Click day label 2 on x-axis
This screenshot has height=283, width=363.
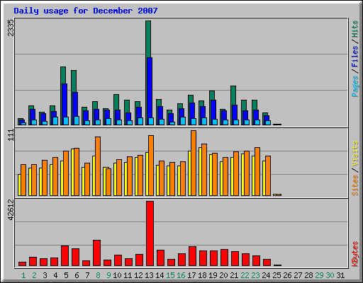coord(34,275)
